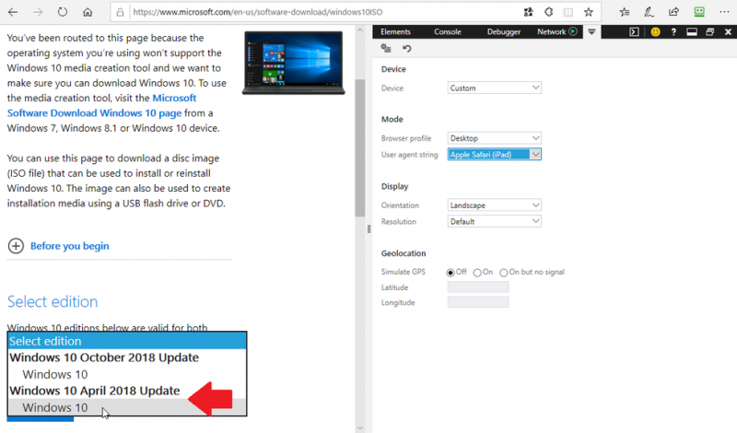Click the address bar URL
Screen dimensions: 737x433
(258, 12)
